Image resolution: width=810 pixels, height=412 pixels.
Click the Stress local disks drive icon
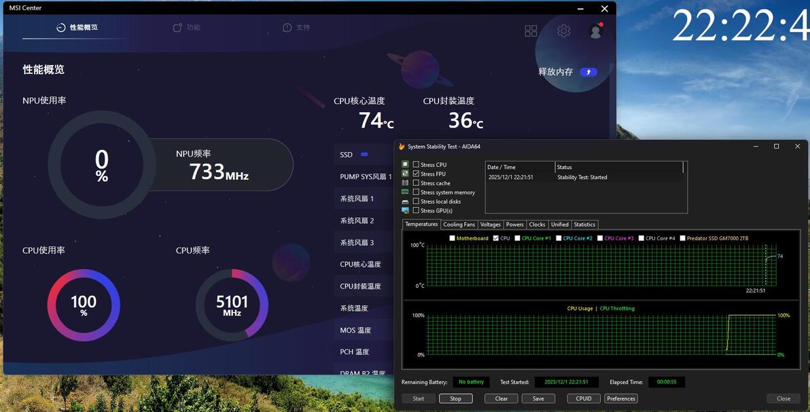tap(405, 202)
